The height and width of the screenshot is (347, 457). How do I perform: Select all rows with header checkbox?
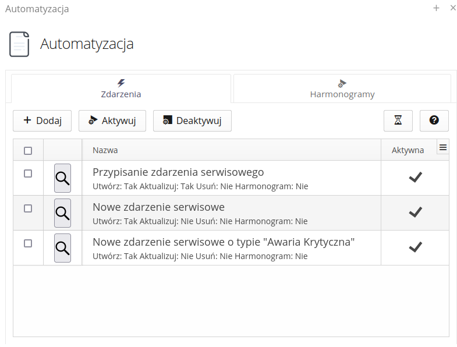(28, 151)
